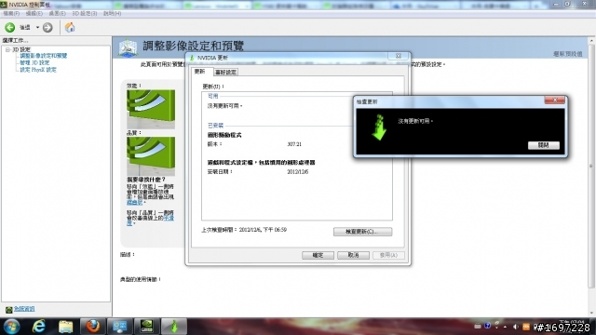Click NVIDIA Control Panel taskbar icon
The width and height of the screenshot is (596, 335).
click(x=147, y=327)
